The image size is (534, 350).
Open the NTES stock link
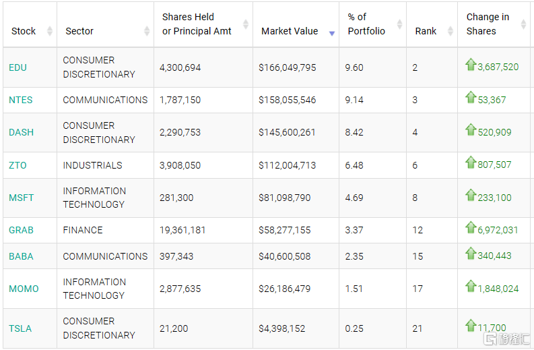click(x=21, y=100)
